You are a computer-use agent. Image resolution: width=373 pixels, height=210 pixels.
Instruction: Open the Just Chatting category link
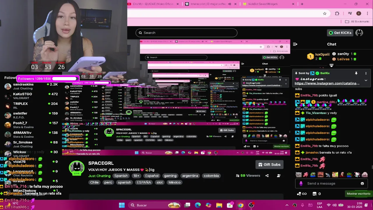pos(99,176)
